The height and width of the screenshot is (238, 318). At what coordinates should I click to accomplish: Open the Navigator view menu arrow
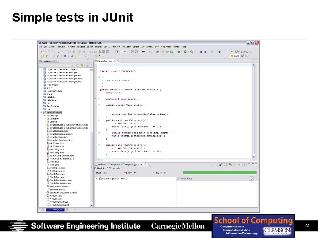pyautogui.click(x=91, y=65)
